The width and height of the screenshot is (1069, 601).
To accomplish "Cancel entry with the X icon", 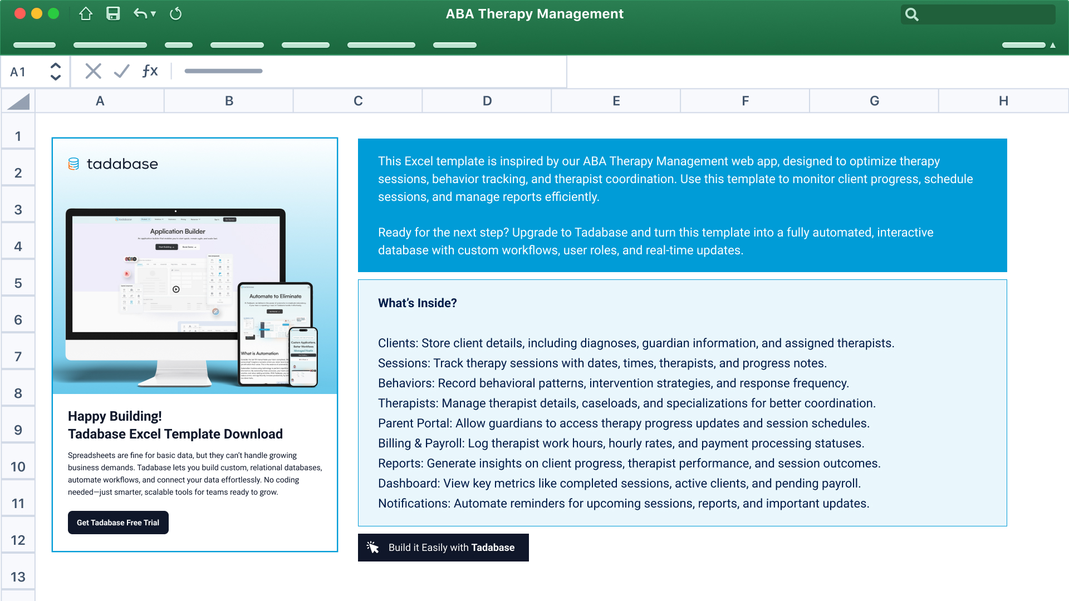I will click(x=93, y=71).
